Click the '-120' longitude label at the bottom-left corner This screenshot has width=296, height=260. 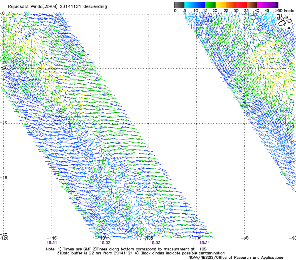click(4, 238)
